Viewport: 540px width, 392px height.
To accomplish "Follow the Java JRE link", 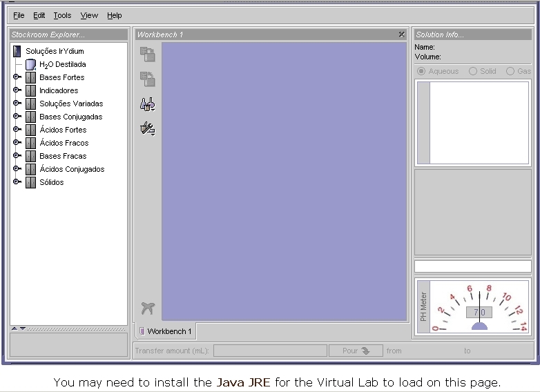I will (243, 382).
